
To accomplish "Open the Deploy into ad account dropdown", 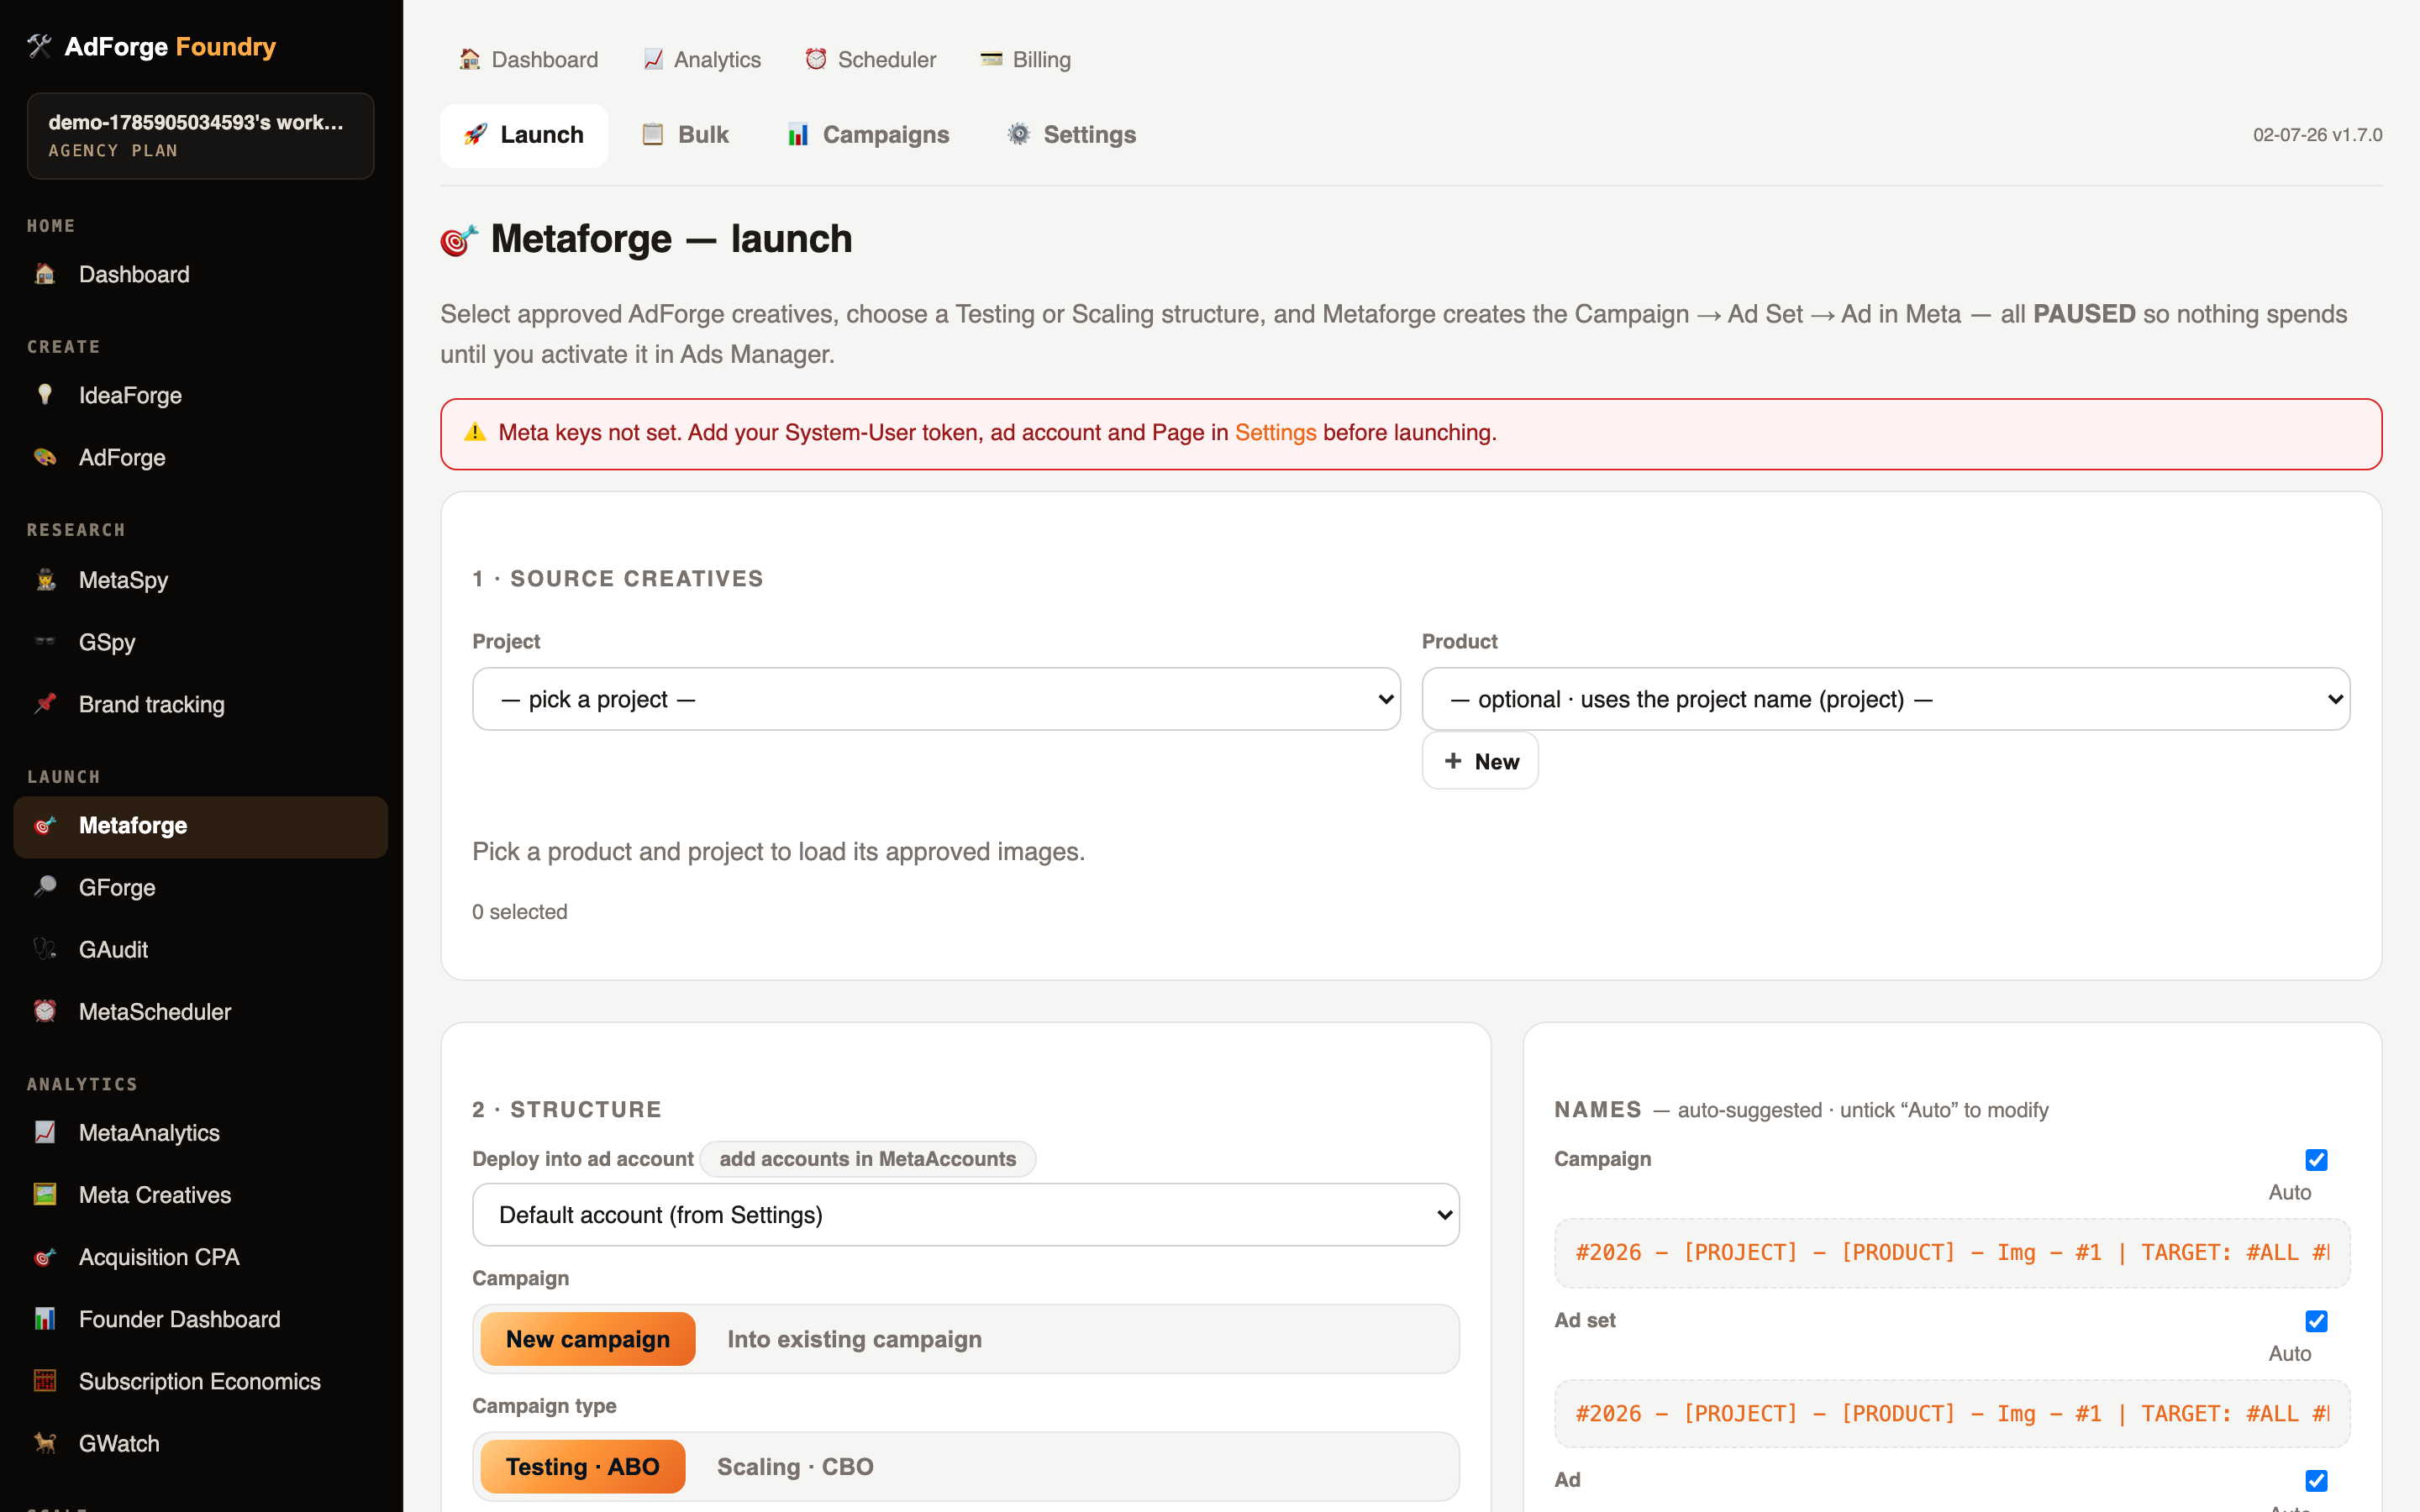I will 966,1215.
